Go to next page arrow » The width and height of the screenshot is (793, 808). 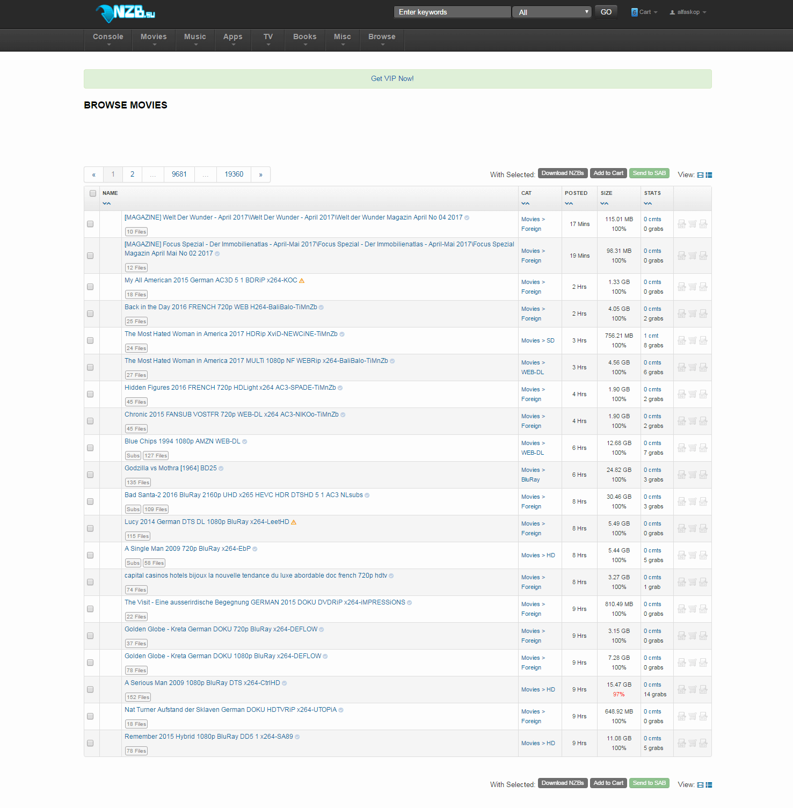pos(260,174)
